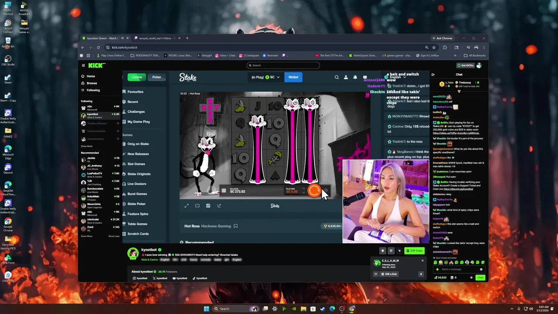The height and width of the screenshot is (314, 558).
Task: Open All Bookmarks folder in Chrome
Action: pos(474,55)
